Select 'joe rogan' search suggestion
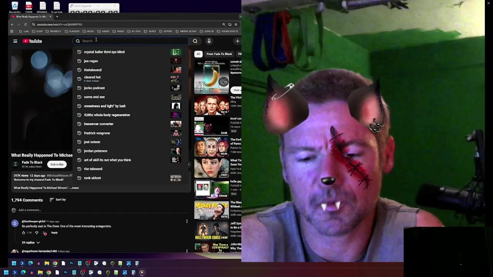The image size is (493, 277). click(x=129, y=61)
